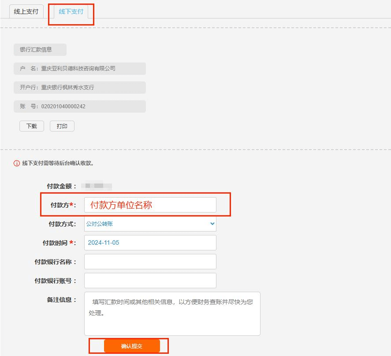The image size is (391, 356).
Task: Click the 备注信息 text area
Action: point(172,313)
